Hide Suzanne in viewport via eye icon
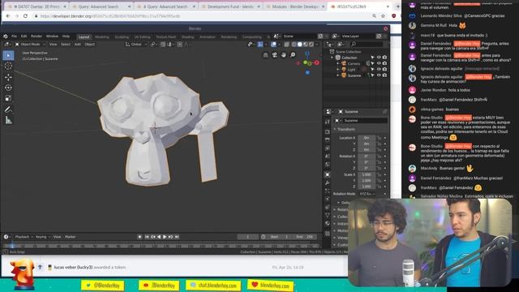Image resolution: width=519 pixels, height=292 pixels. [379, 75]
